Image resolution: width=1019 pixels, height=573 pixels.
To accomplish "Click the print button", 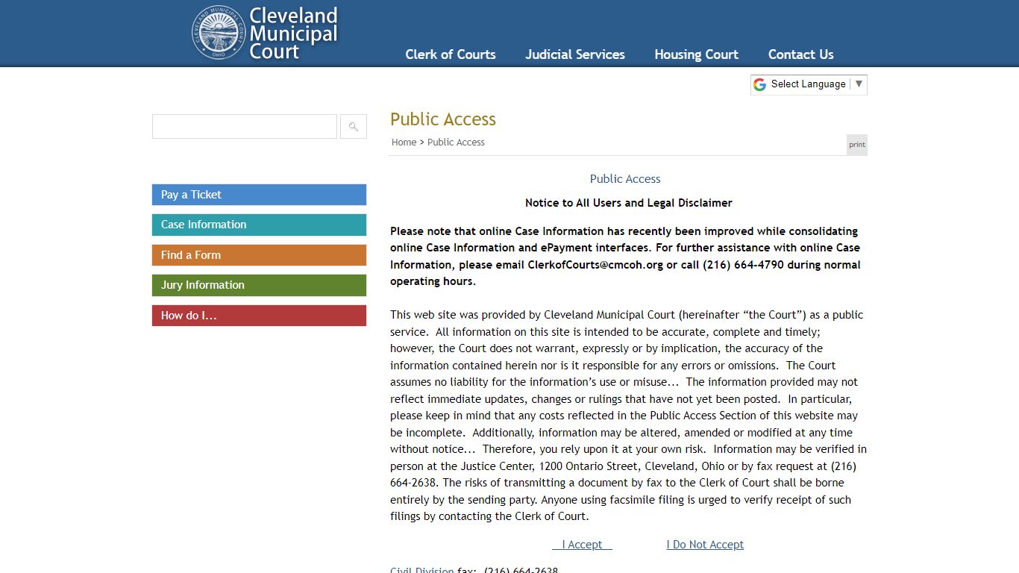I will [x=857, y=145].
